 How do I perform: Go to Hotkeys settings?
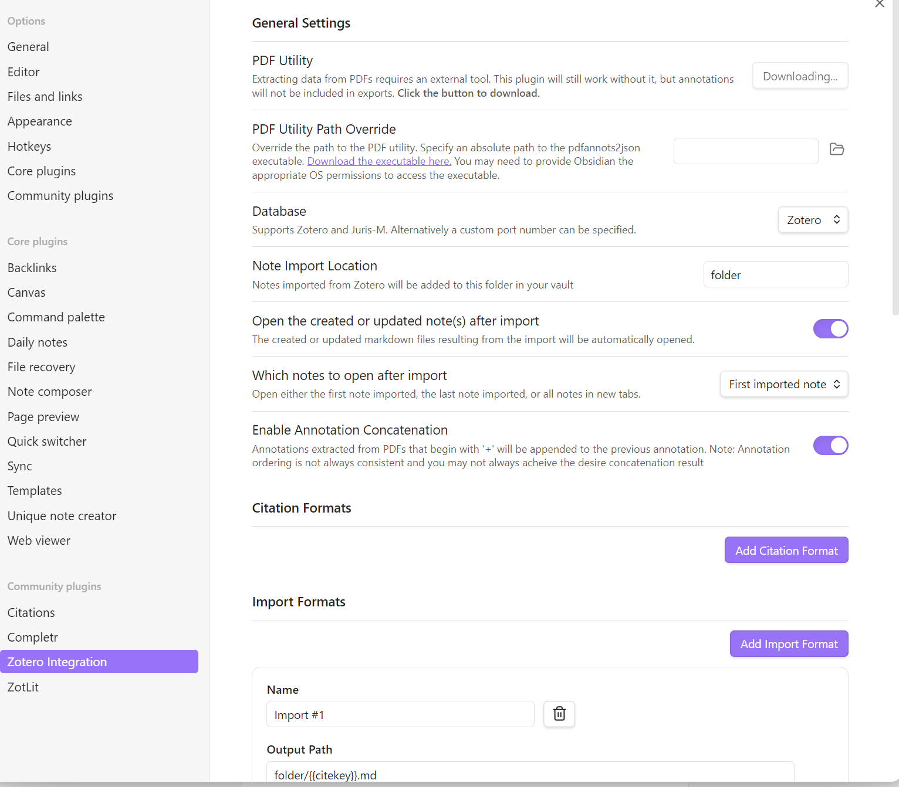click(x=29, y=146)
